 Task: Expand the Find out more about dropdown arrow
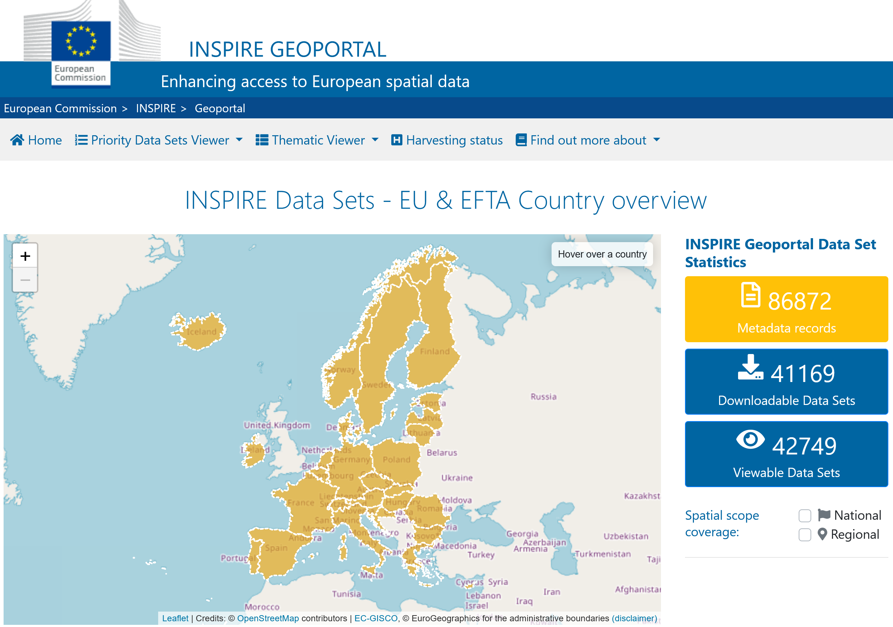(657, 140)
